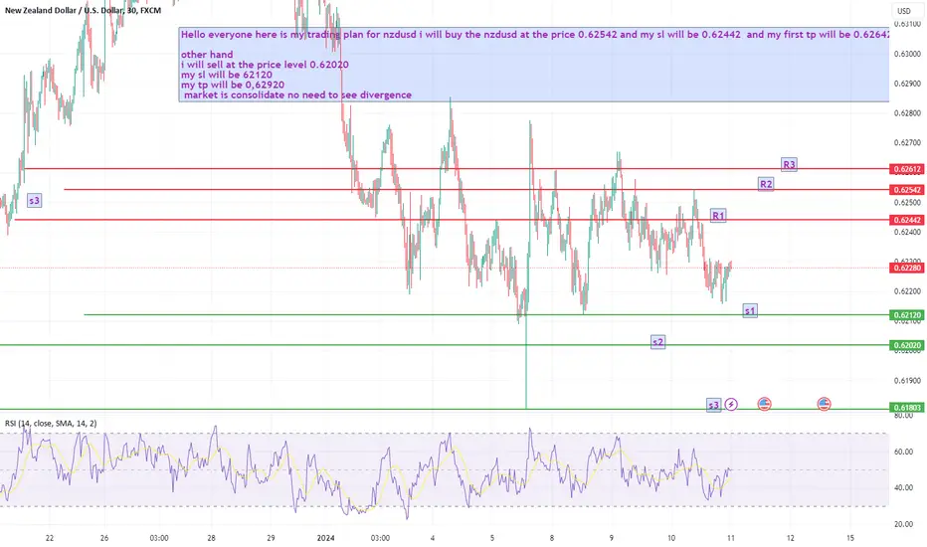Click the 0.61803 green price label

click(x=907, y=408)
